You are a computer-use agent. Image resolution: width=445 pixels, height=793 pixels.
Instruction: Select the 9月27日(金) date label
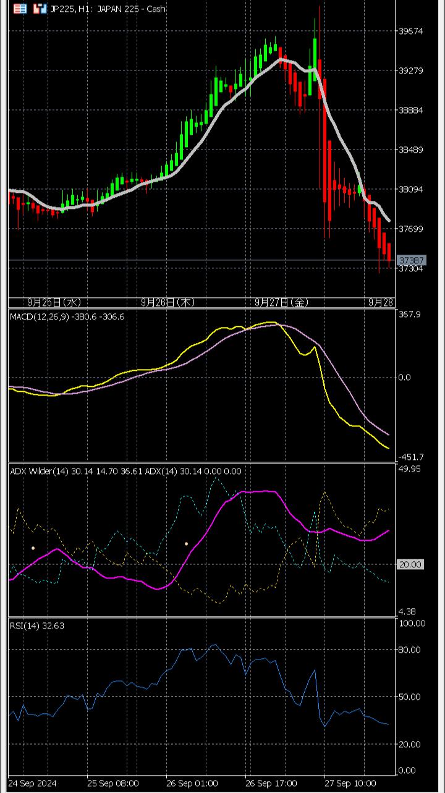click(x=281, y=302)
